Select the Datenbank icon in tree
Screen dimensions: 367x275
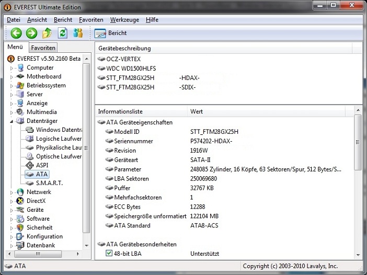click(20, 246)
